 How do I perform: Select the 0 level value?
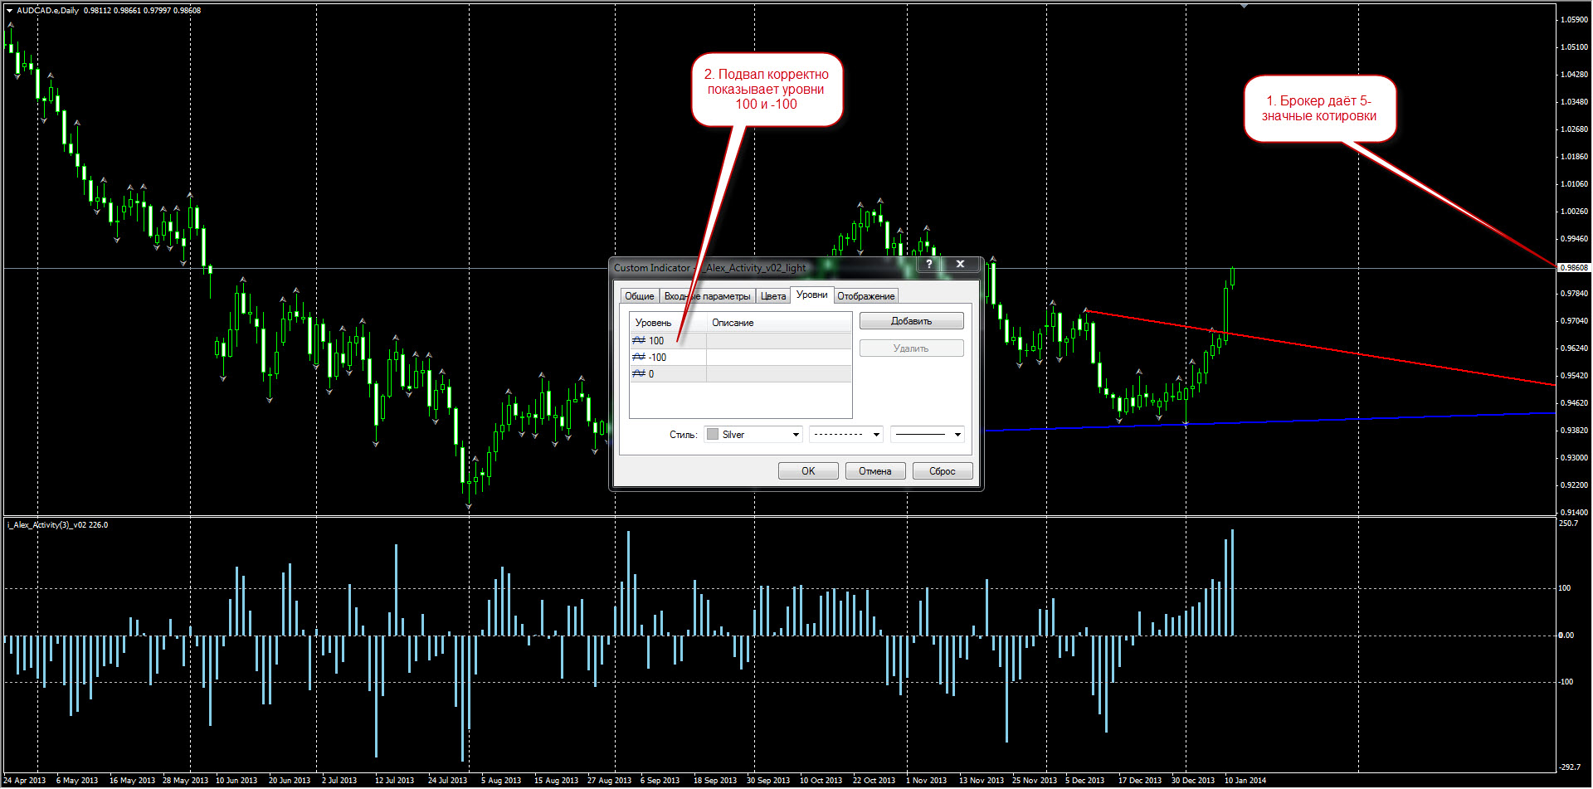(x=651, y=374)
